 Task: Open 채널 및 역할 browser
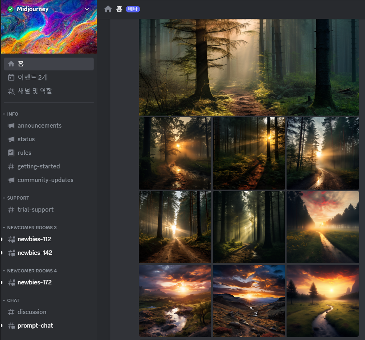click(x=49, y=91)
